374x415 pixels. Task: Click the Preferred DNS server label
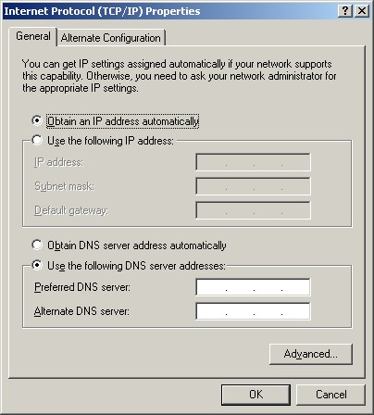click(82, 287)
